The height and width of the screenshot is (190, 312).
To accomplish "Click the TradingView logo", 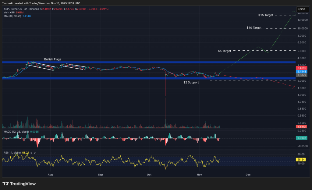I will [x=19, y=184].
